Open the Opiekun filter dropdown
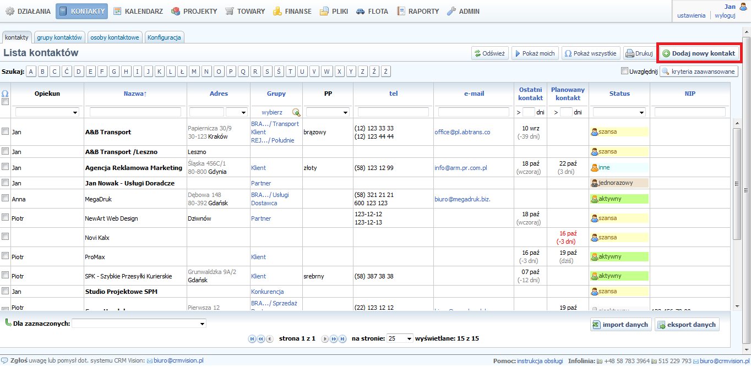The image size is (751, 367). [x=47, y=112]
